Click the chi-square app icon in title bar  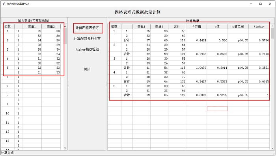pos(4,4)
